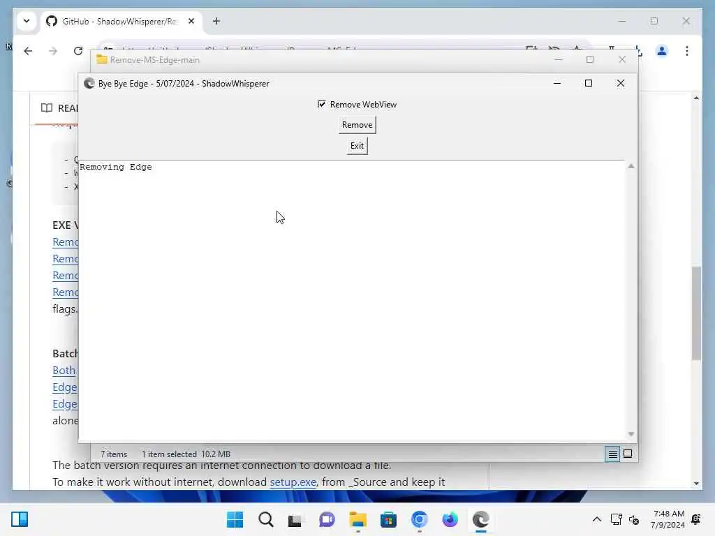
Task: Reload the GitHub page
Action: (x=78, y=51)
